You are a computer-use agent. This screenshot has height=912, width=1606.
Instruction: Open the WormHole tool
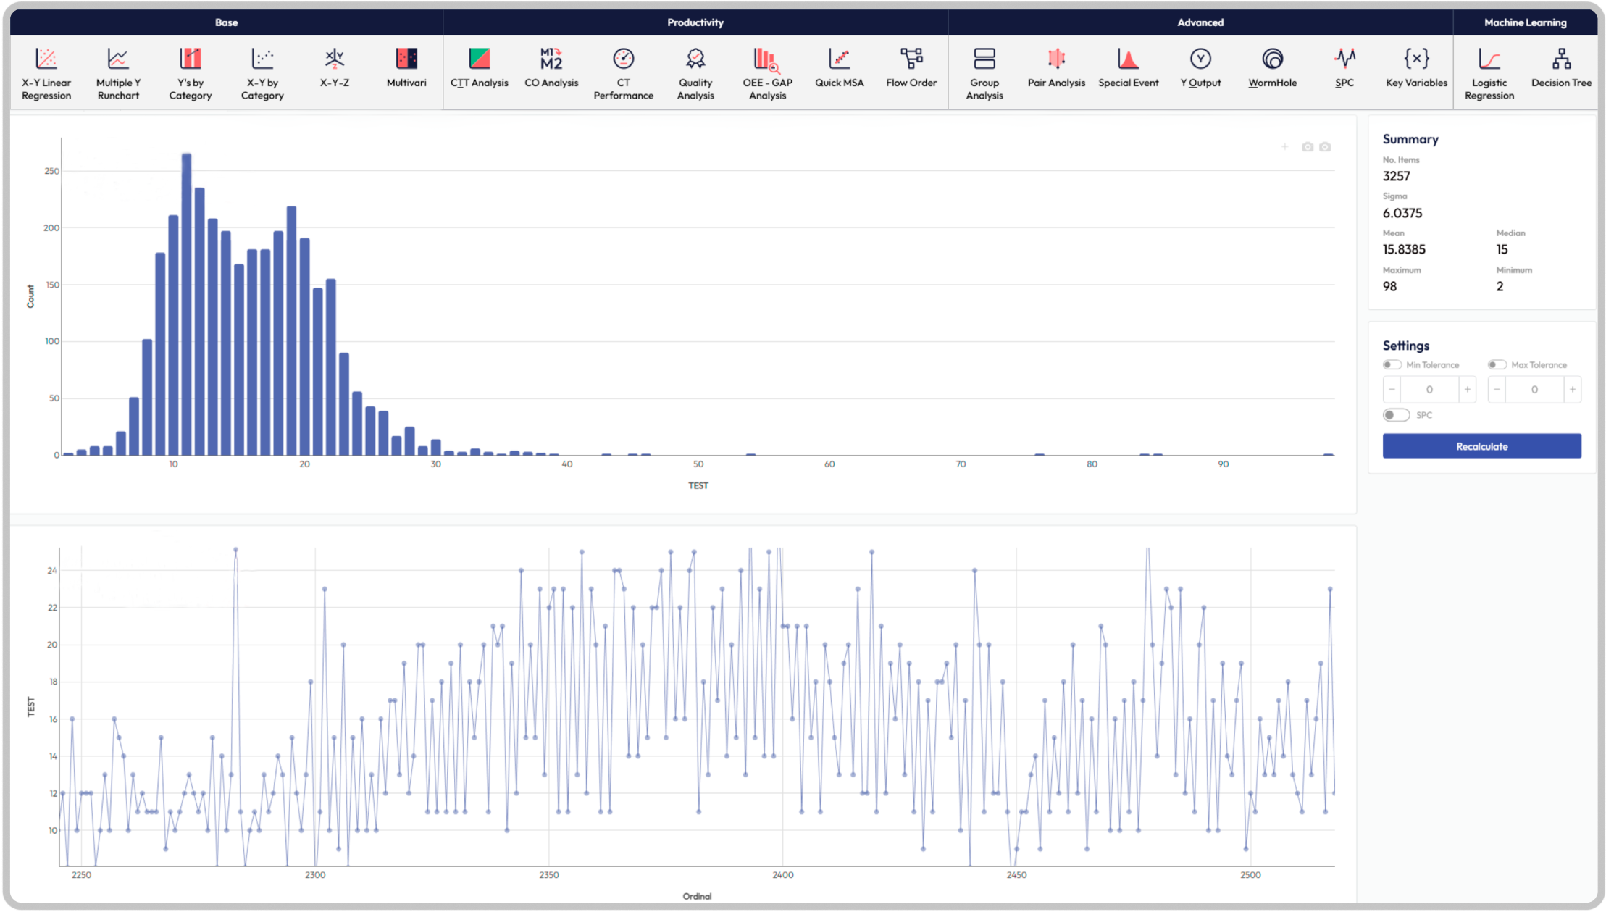pyautogui.click(x=1272, y=69)
